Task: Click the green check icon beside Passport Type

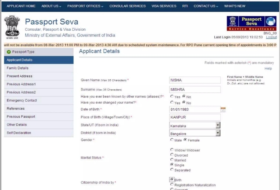Action: pyautogui.click(x=8, y=52)
